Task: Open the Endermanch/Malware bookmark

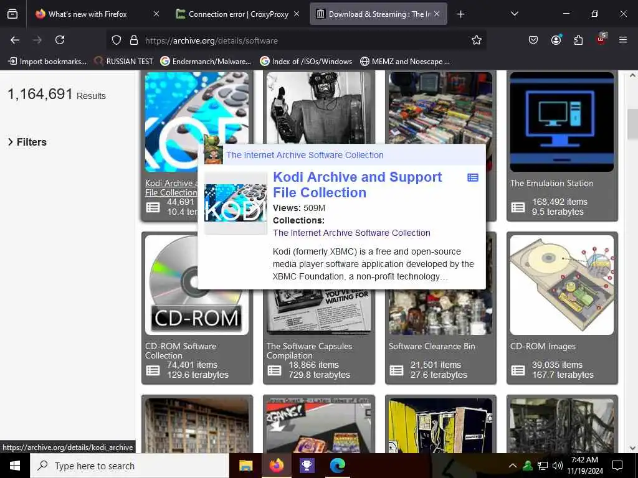Action: pos(206,62)
